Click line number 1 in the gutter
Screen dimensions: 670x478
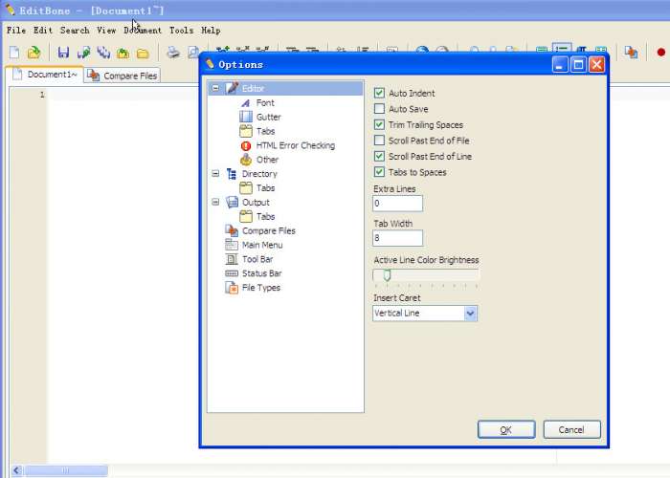42,95
